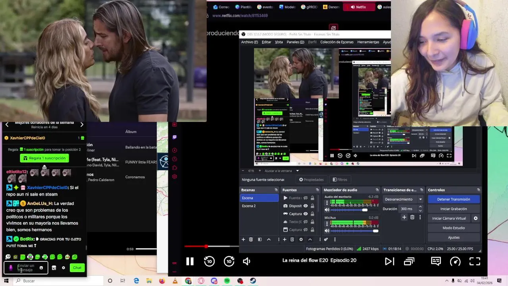Remove selected source in Fuentes dock
Viewport: 508px width, 286px height.
point(292,240)
